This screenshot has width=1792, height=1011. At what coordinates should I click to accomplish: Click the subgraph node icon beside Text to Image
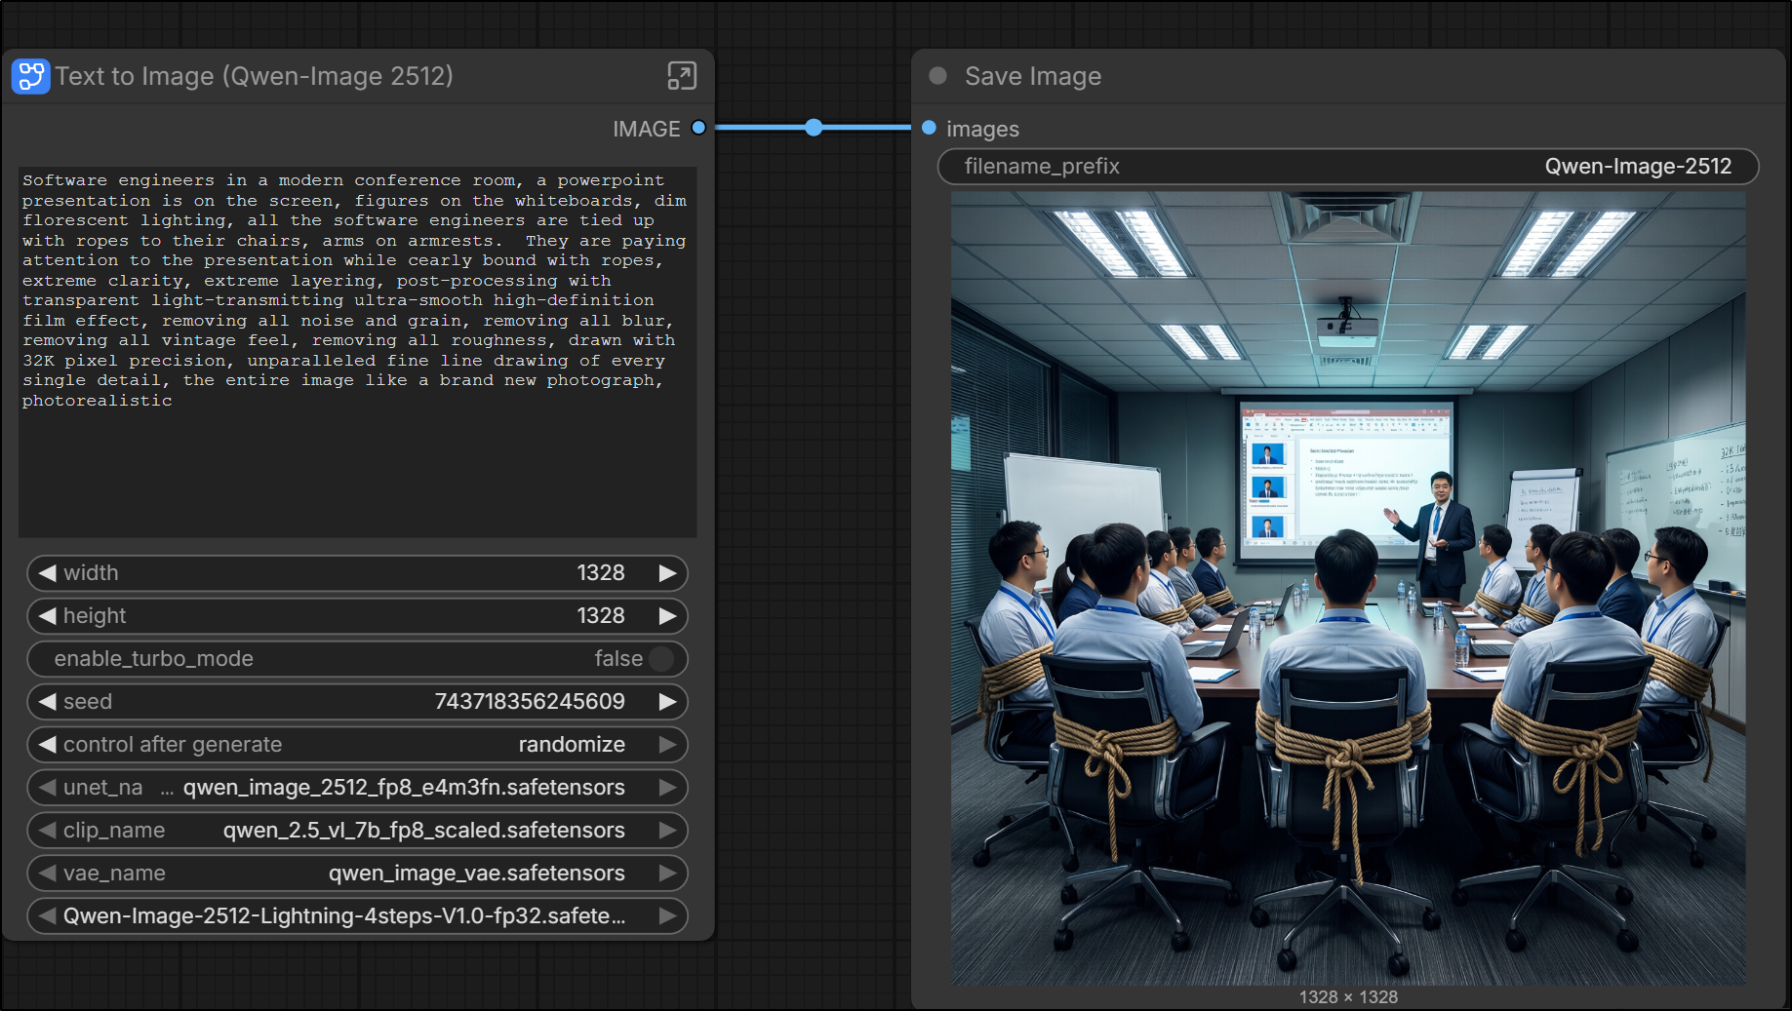30,76
